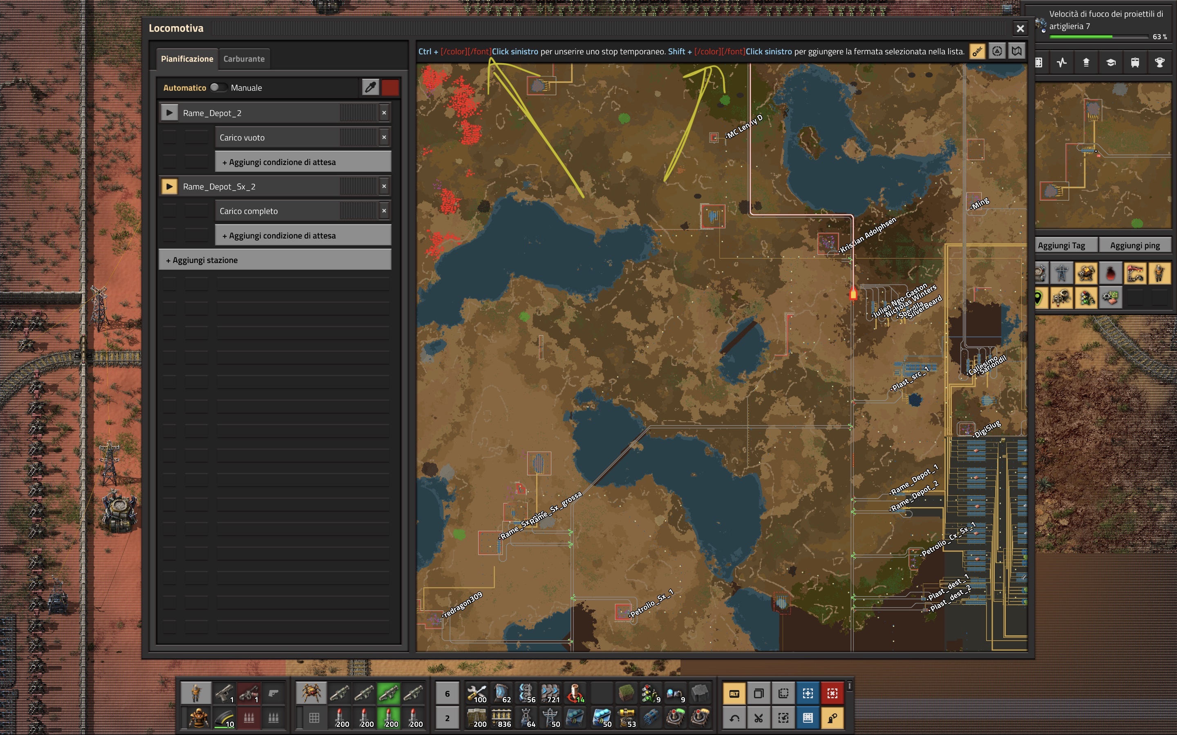Send train to Rame_Depot_2 play button

(x=169, y=113)
